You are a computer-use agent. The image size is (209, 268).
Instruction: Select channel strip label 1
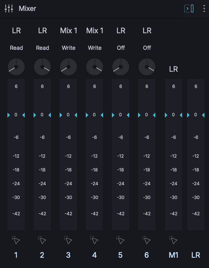[16, 255]
